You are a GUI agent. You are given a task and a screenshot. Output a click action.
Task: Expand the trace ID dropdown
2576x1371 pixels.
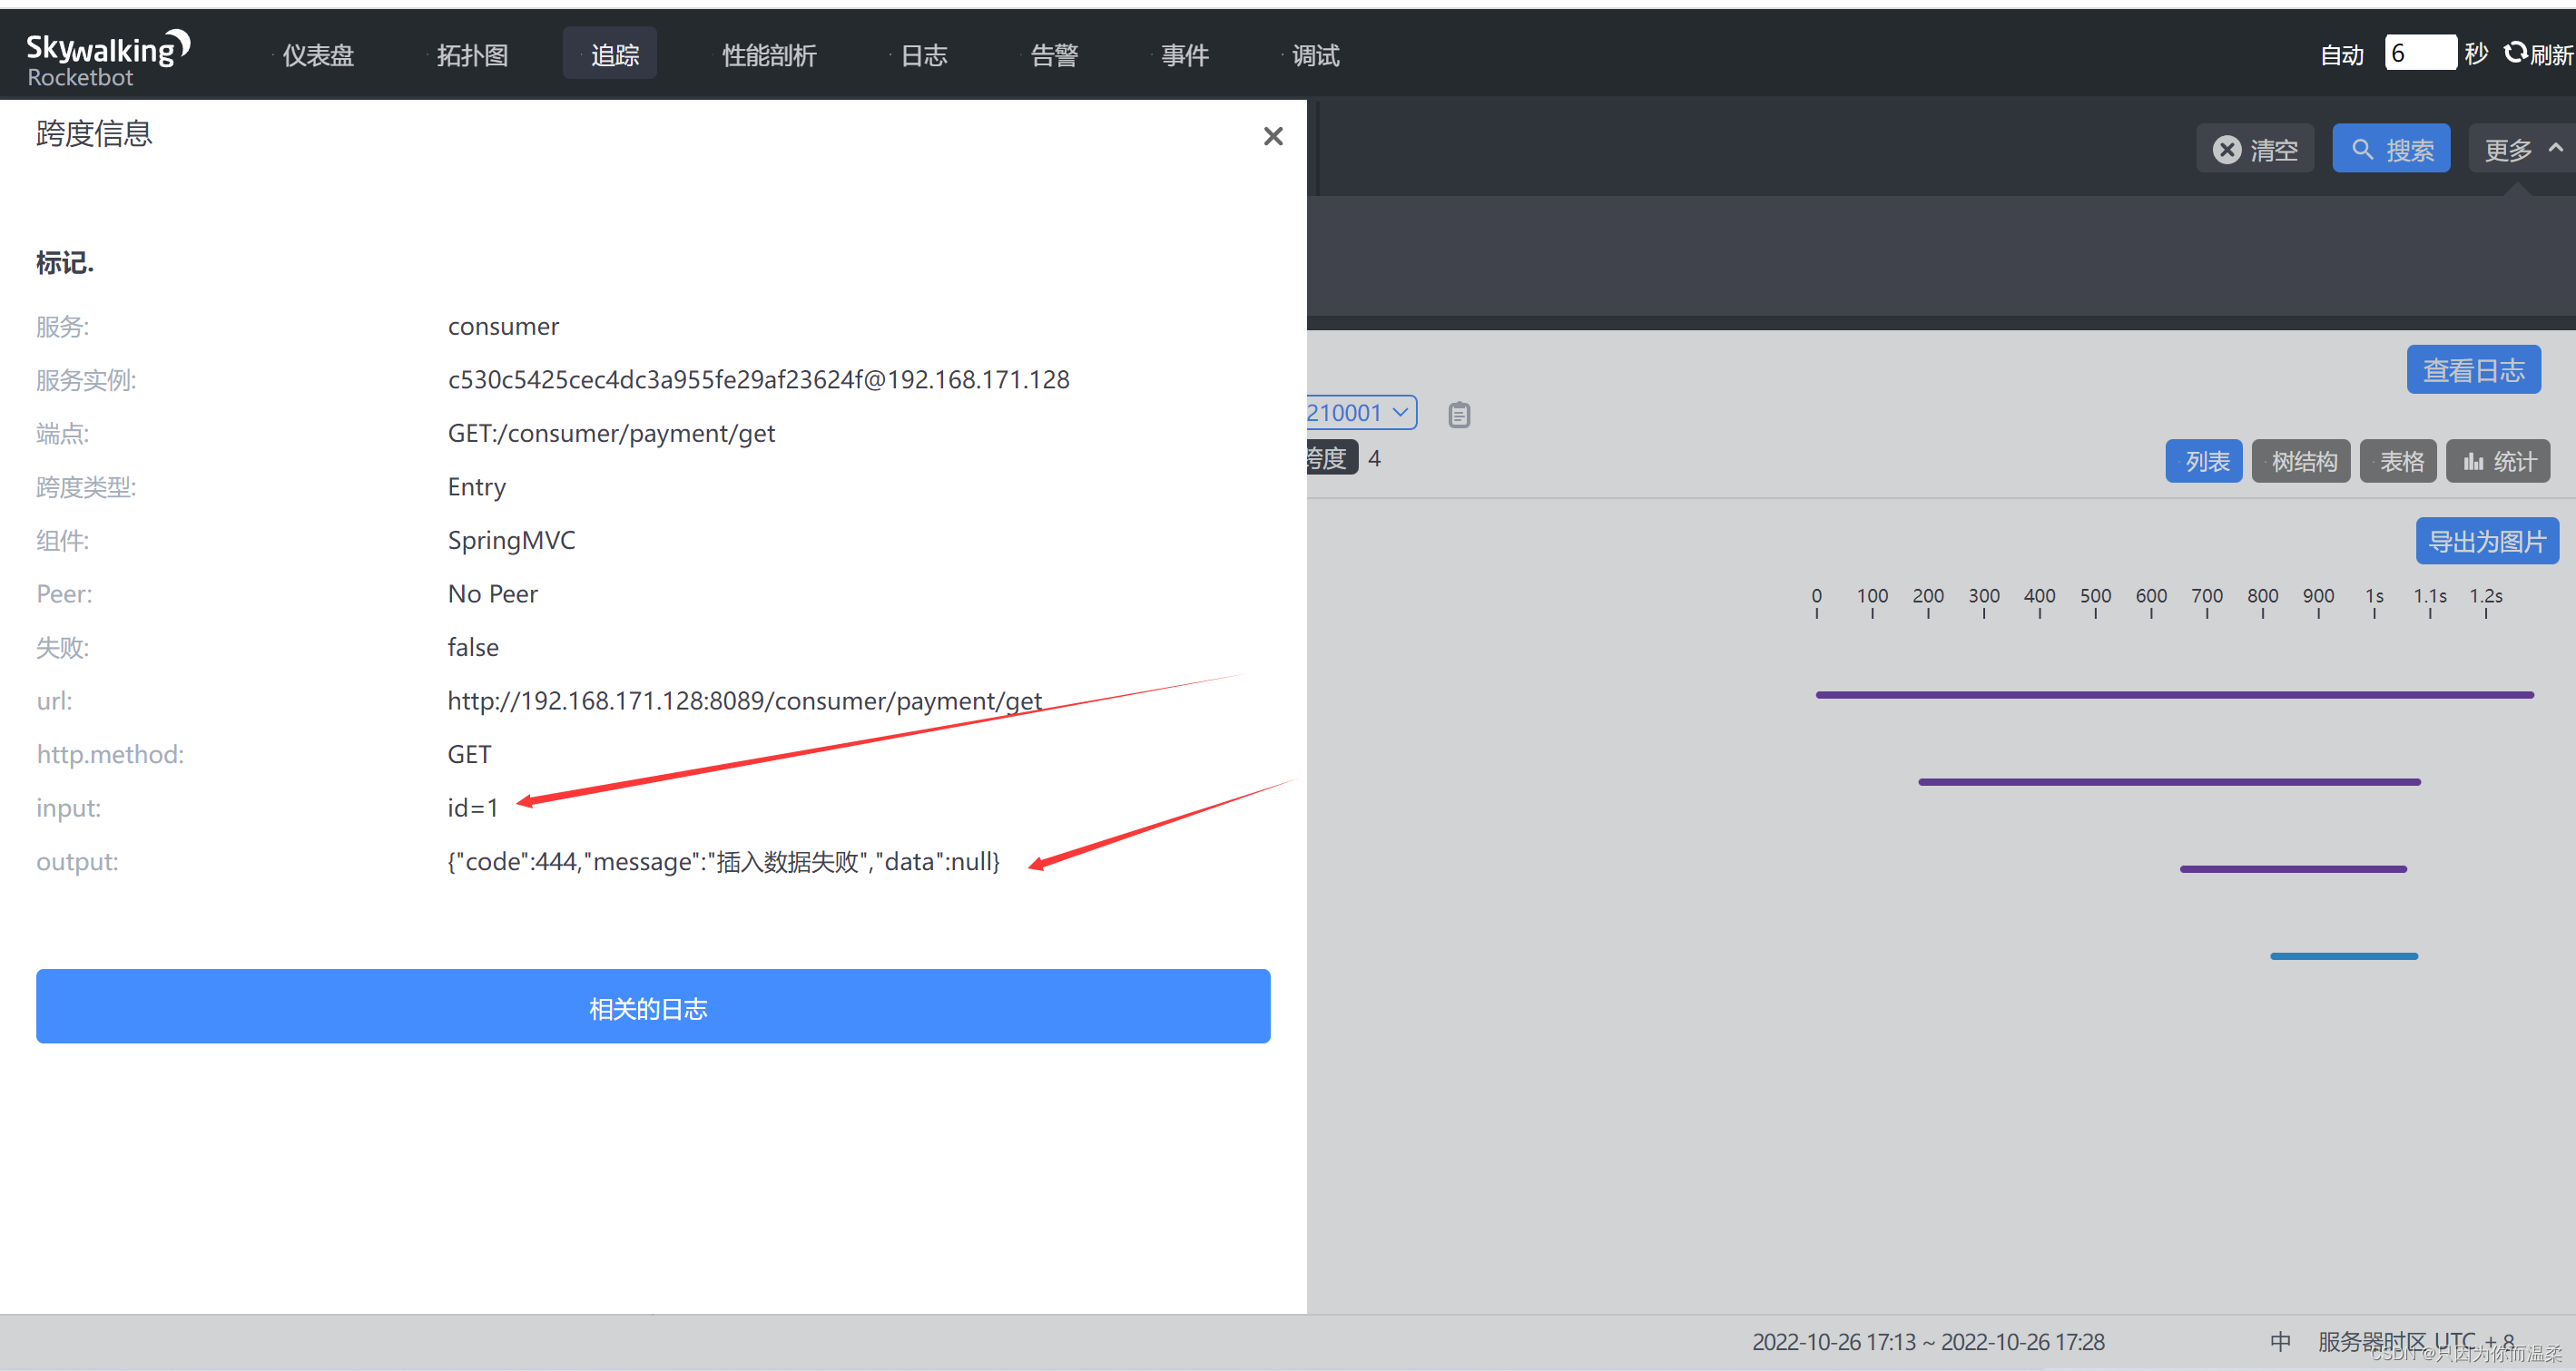tap(1399, 413)
